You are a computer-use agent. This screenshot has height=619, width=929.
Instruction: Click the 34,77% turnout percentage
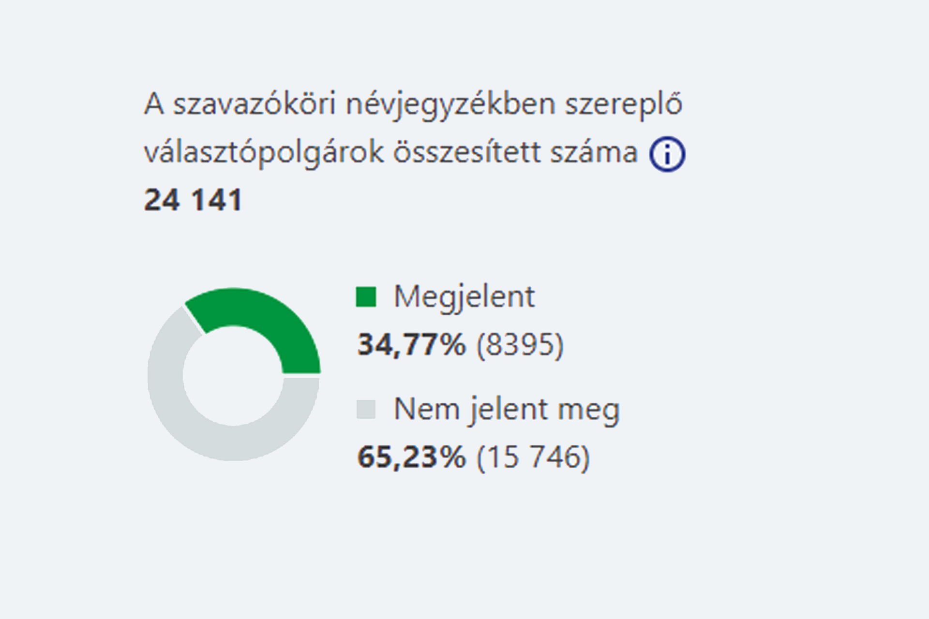point(411,344)
